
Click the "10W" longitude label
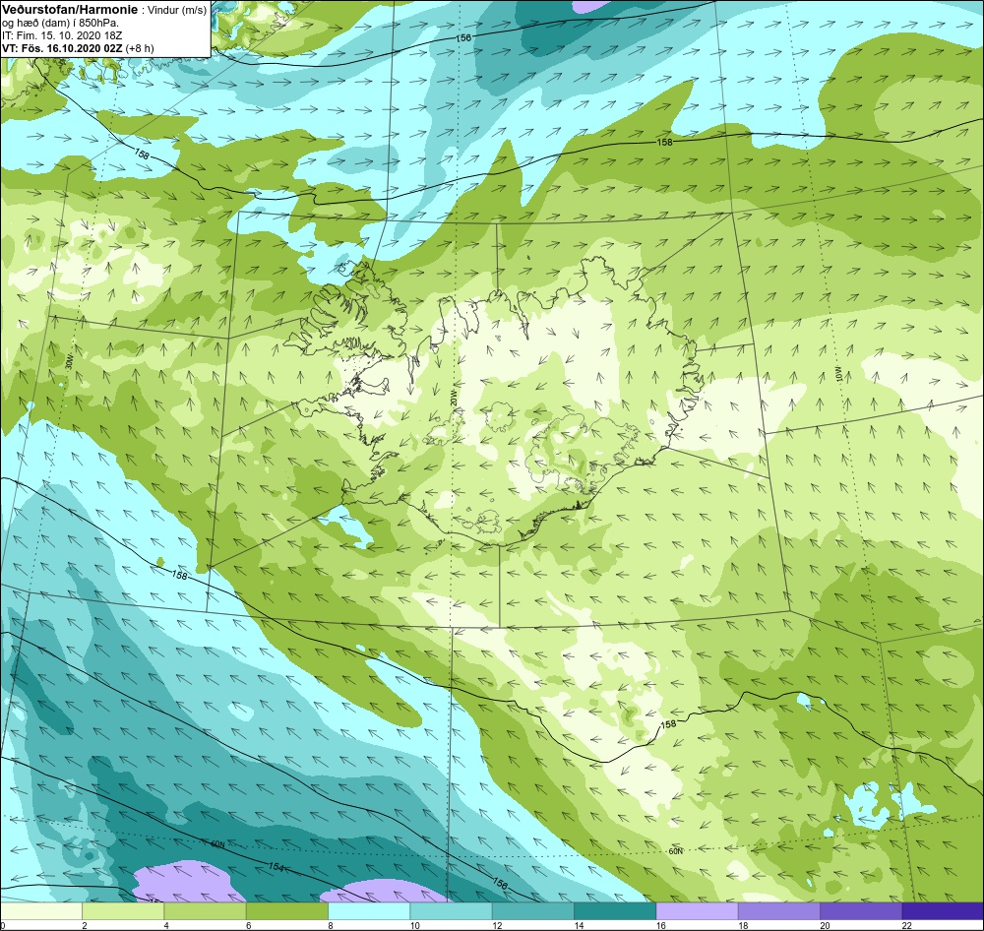(x=839, y=374)
